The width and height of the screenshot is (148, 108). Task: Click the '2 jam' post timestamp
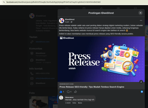(67, 22)
